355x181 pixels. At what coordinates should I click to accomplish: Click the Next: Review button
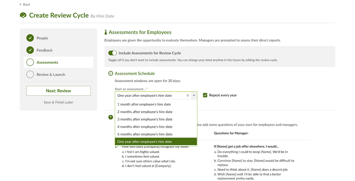58,91
